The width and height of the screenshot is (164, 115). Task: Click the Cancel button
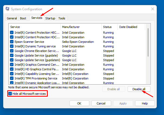pos(101,103)
